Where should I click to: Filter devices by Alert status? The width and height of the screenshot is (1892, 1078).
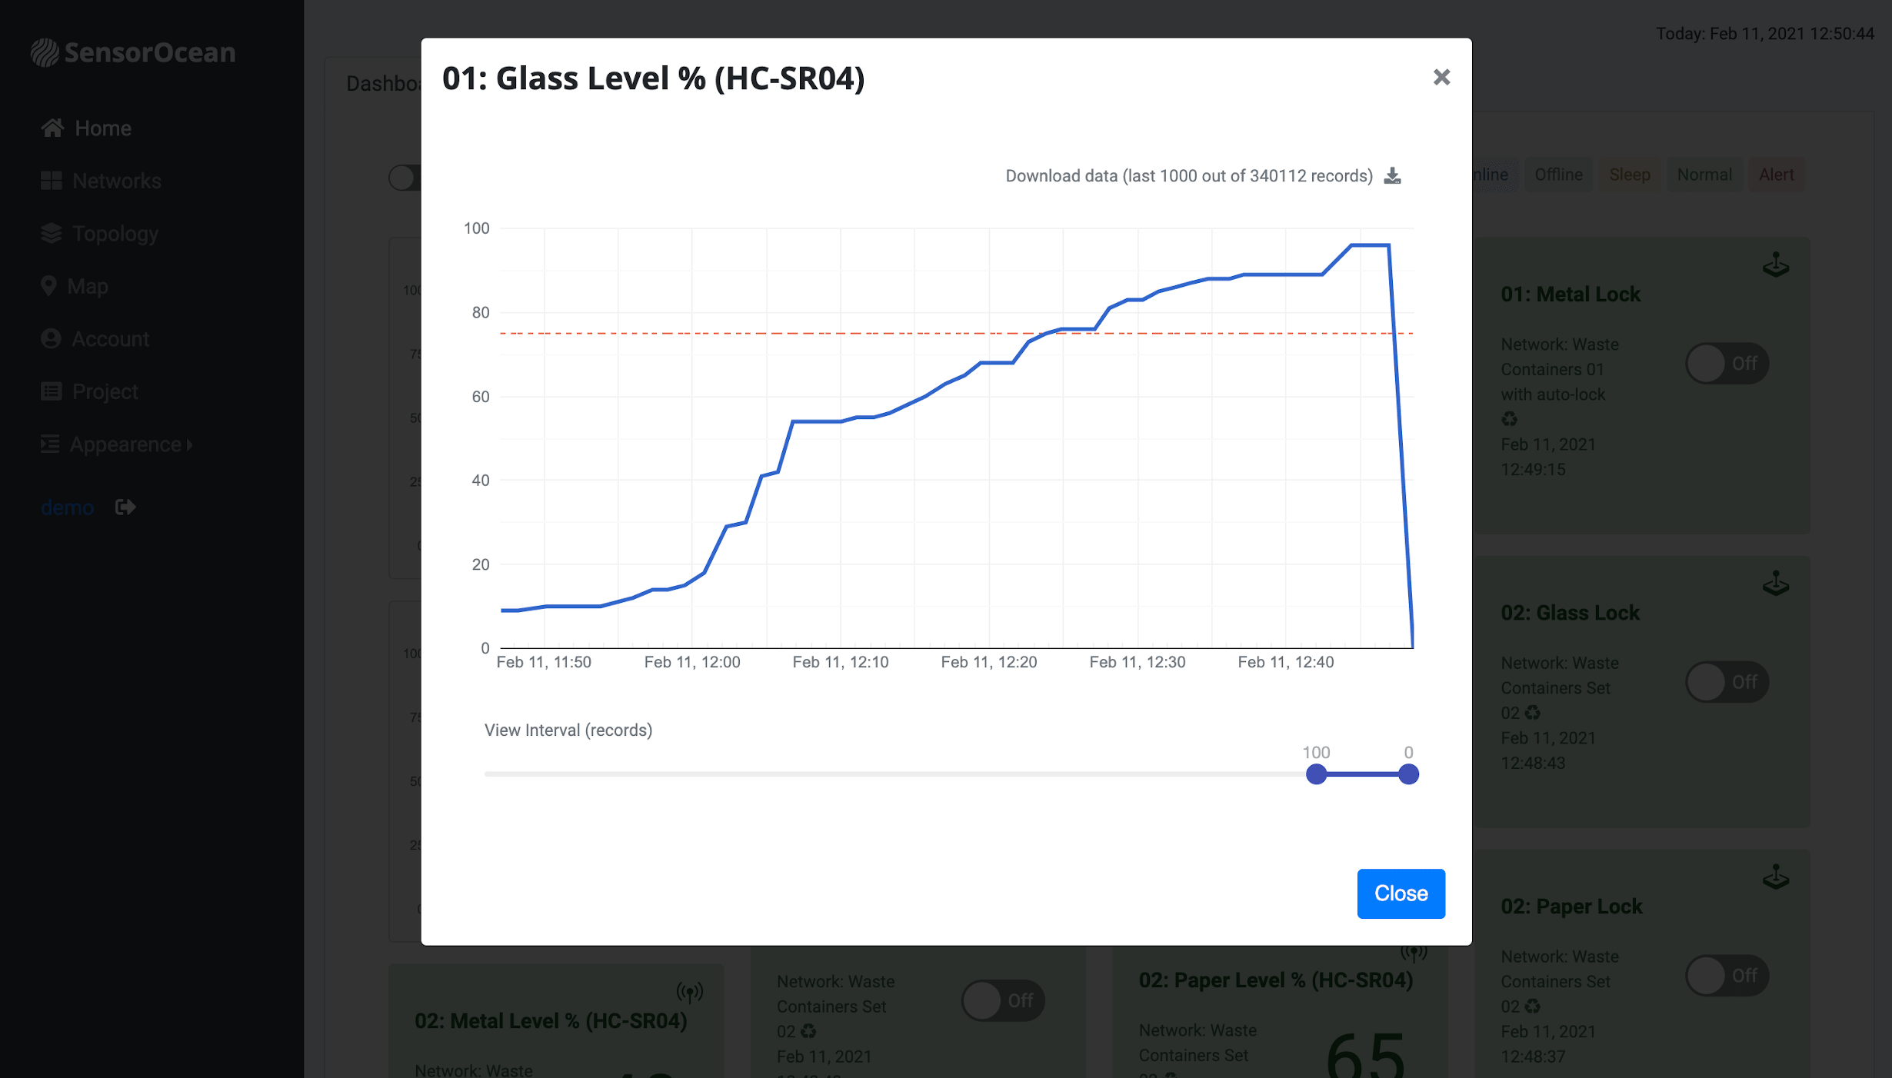(1776, 175)
